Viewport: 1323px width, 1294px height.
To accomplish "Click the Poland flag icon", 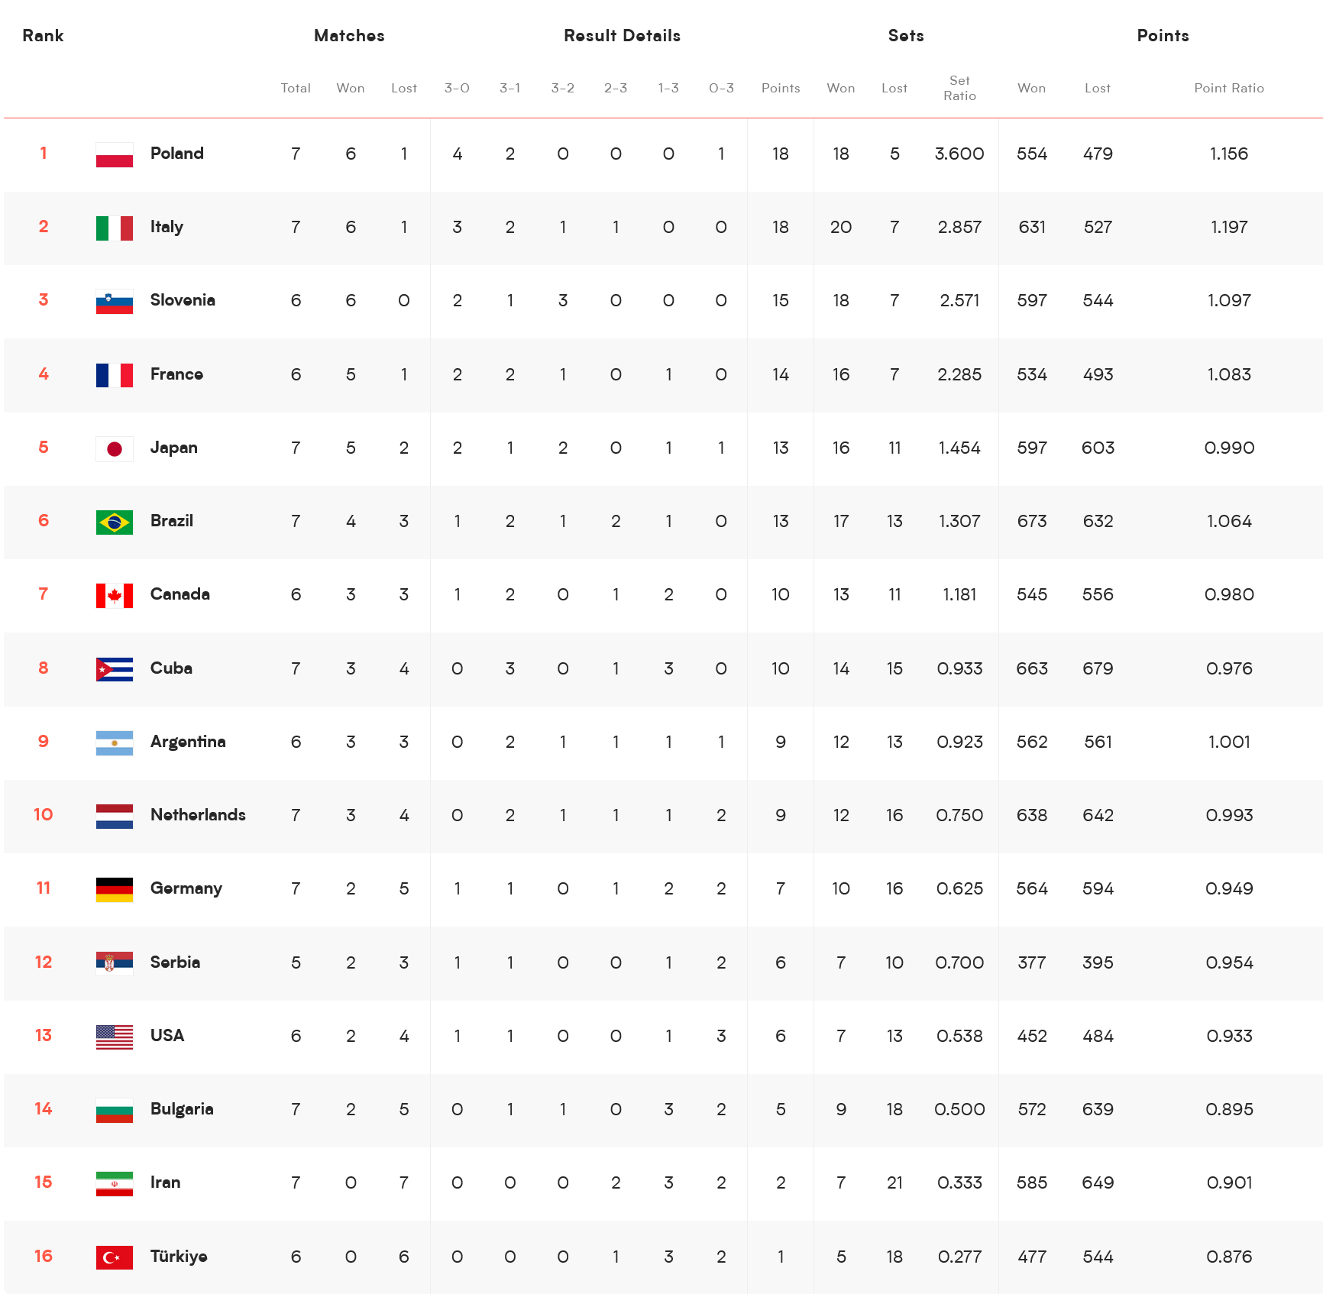I will [x=115, y=154].
